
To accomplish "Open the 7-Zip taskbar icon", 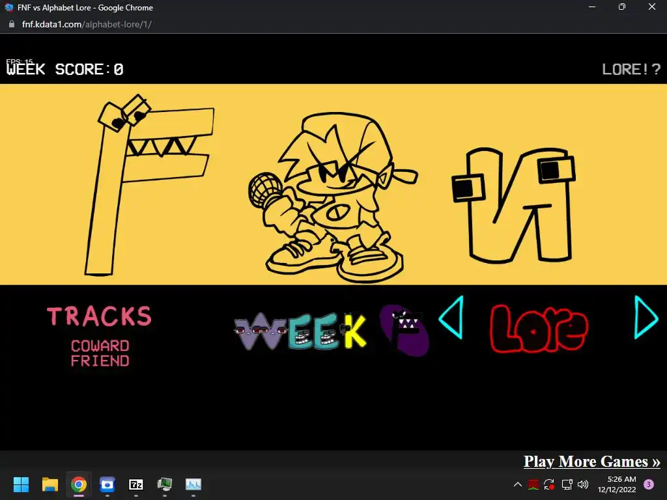I will click(x=135, y=484).
